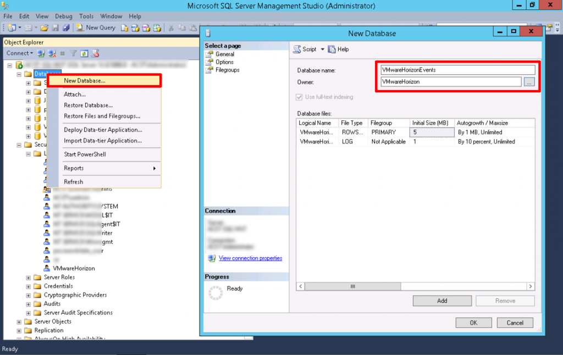This screenshot has width=563, height=355.
Task: Click the OK button to create database
Action: (473, 323)
